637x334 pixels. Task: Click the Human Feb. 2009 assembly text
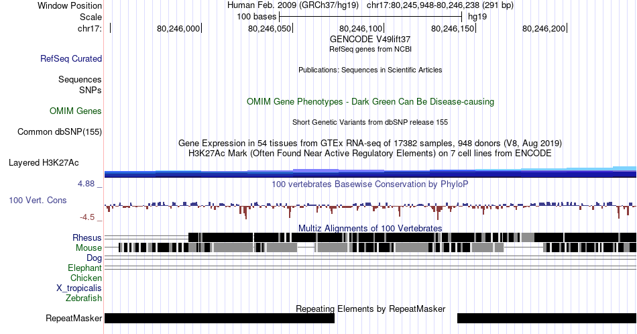coord(293,5)
